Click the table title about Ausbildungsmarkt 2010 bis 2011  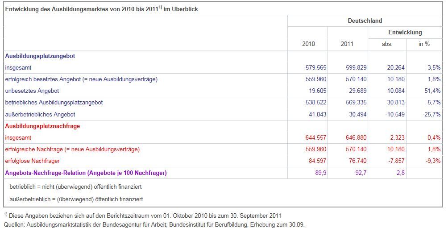101,9
